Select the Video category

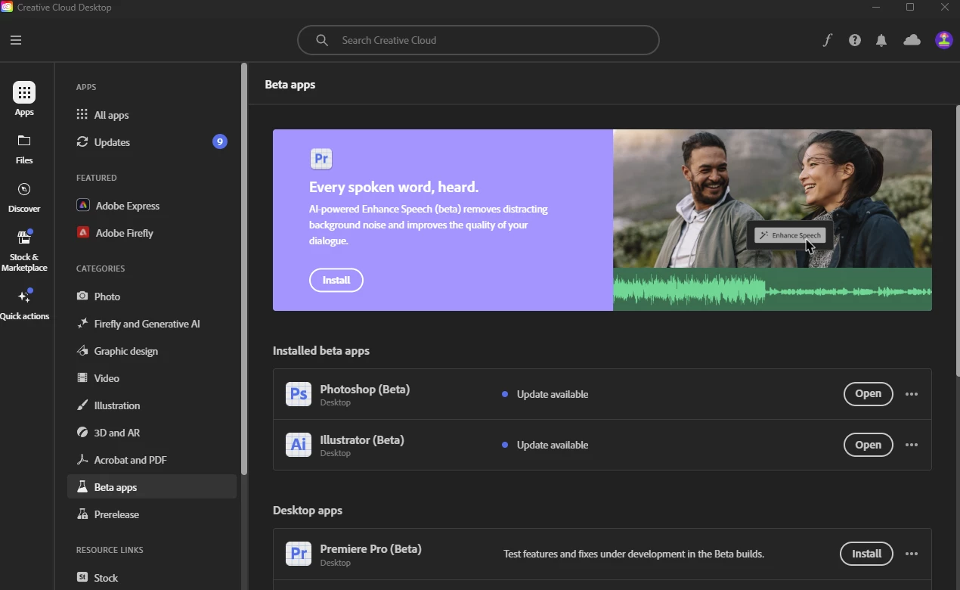(x=152, y=378)
